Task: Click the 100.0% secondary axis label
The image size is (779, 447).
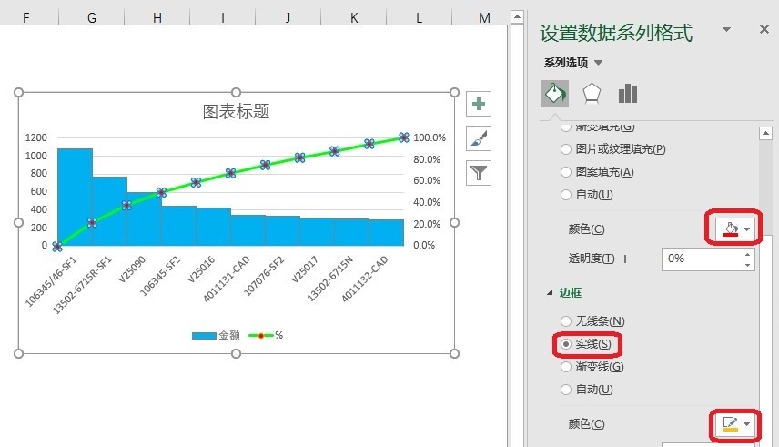Action: 430,137
